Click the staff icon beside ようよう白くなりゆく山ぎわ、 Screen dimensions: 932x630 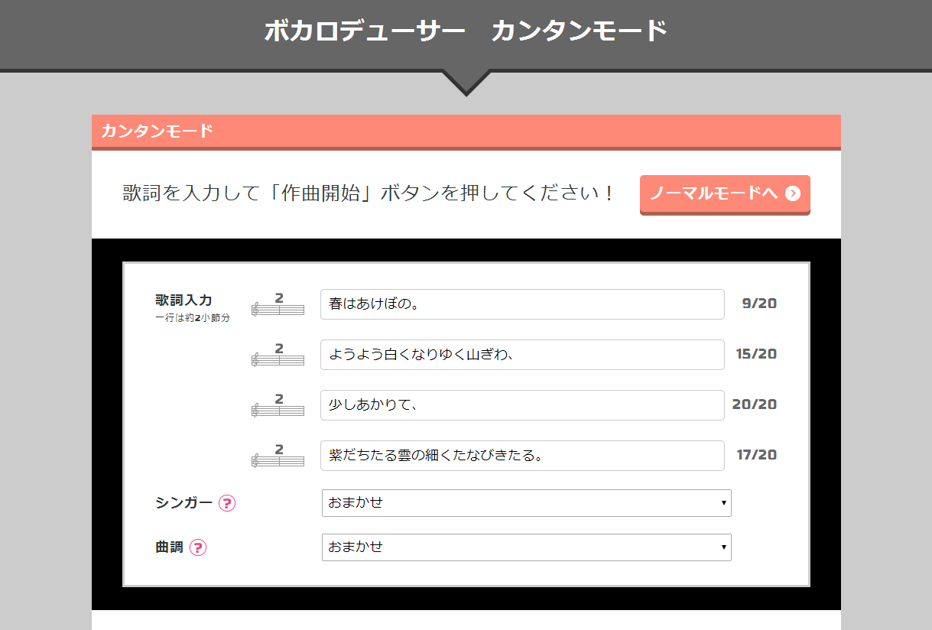[x=278, y=355]
